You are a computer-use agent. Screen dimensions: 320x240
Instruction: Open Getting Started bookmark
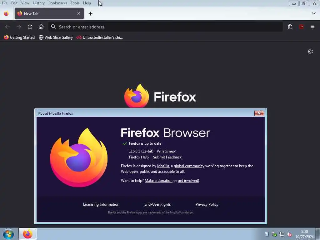[x=19, y=37]
